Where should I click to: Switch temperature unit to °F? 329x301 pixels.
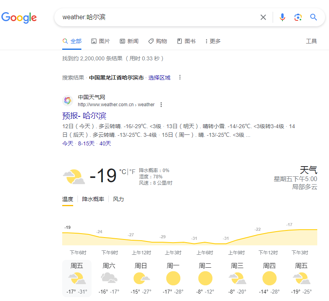point(132,172)
